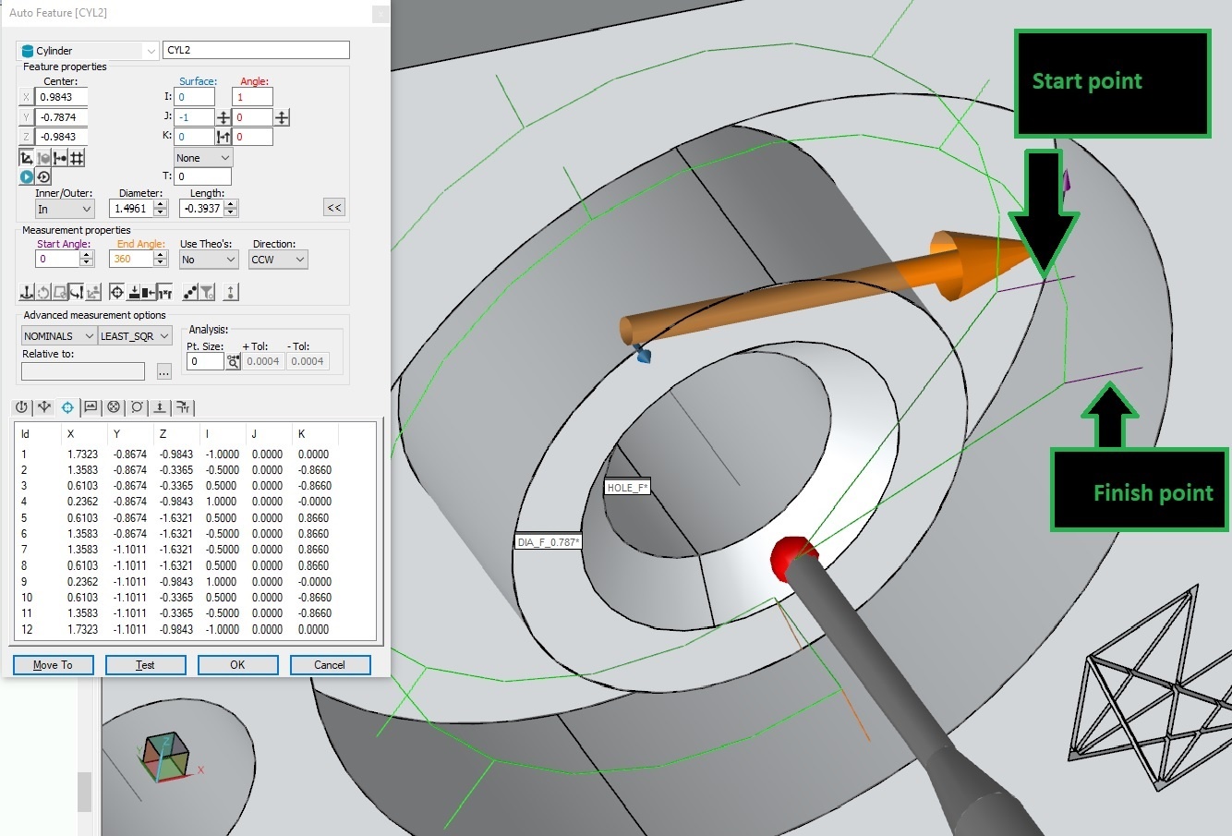Click the re-measure circular arrow icon
The image size is (1232, 836).
coord(43,176)
